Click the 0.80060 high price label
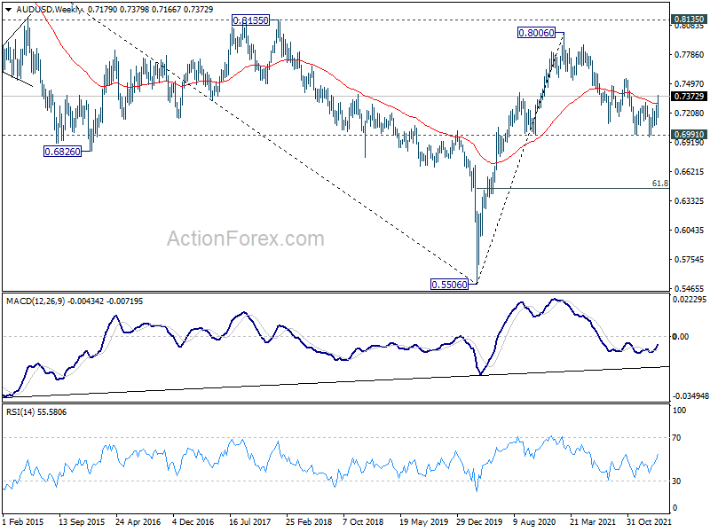The width and height of the screenshot is (710, 532). tap(536, 33)
